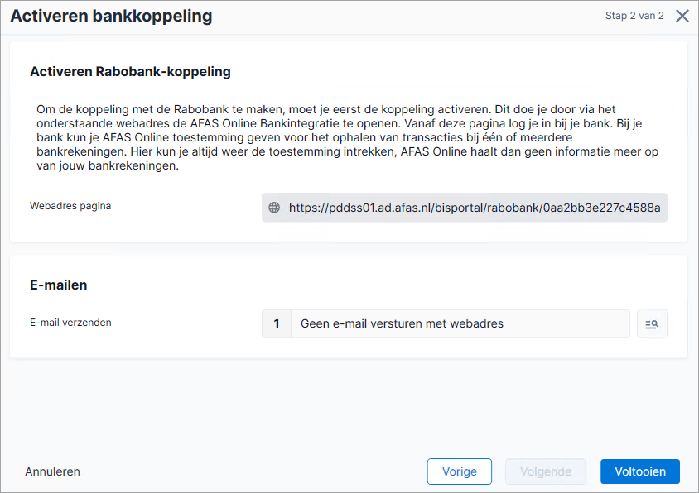699x493 pixels.
Task: Select the 'Activeren Rabobank-koppeling' heading
Action: coord(130,72)
